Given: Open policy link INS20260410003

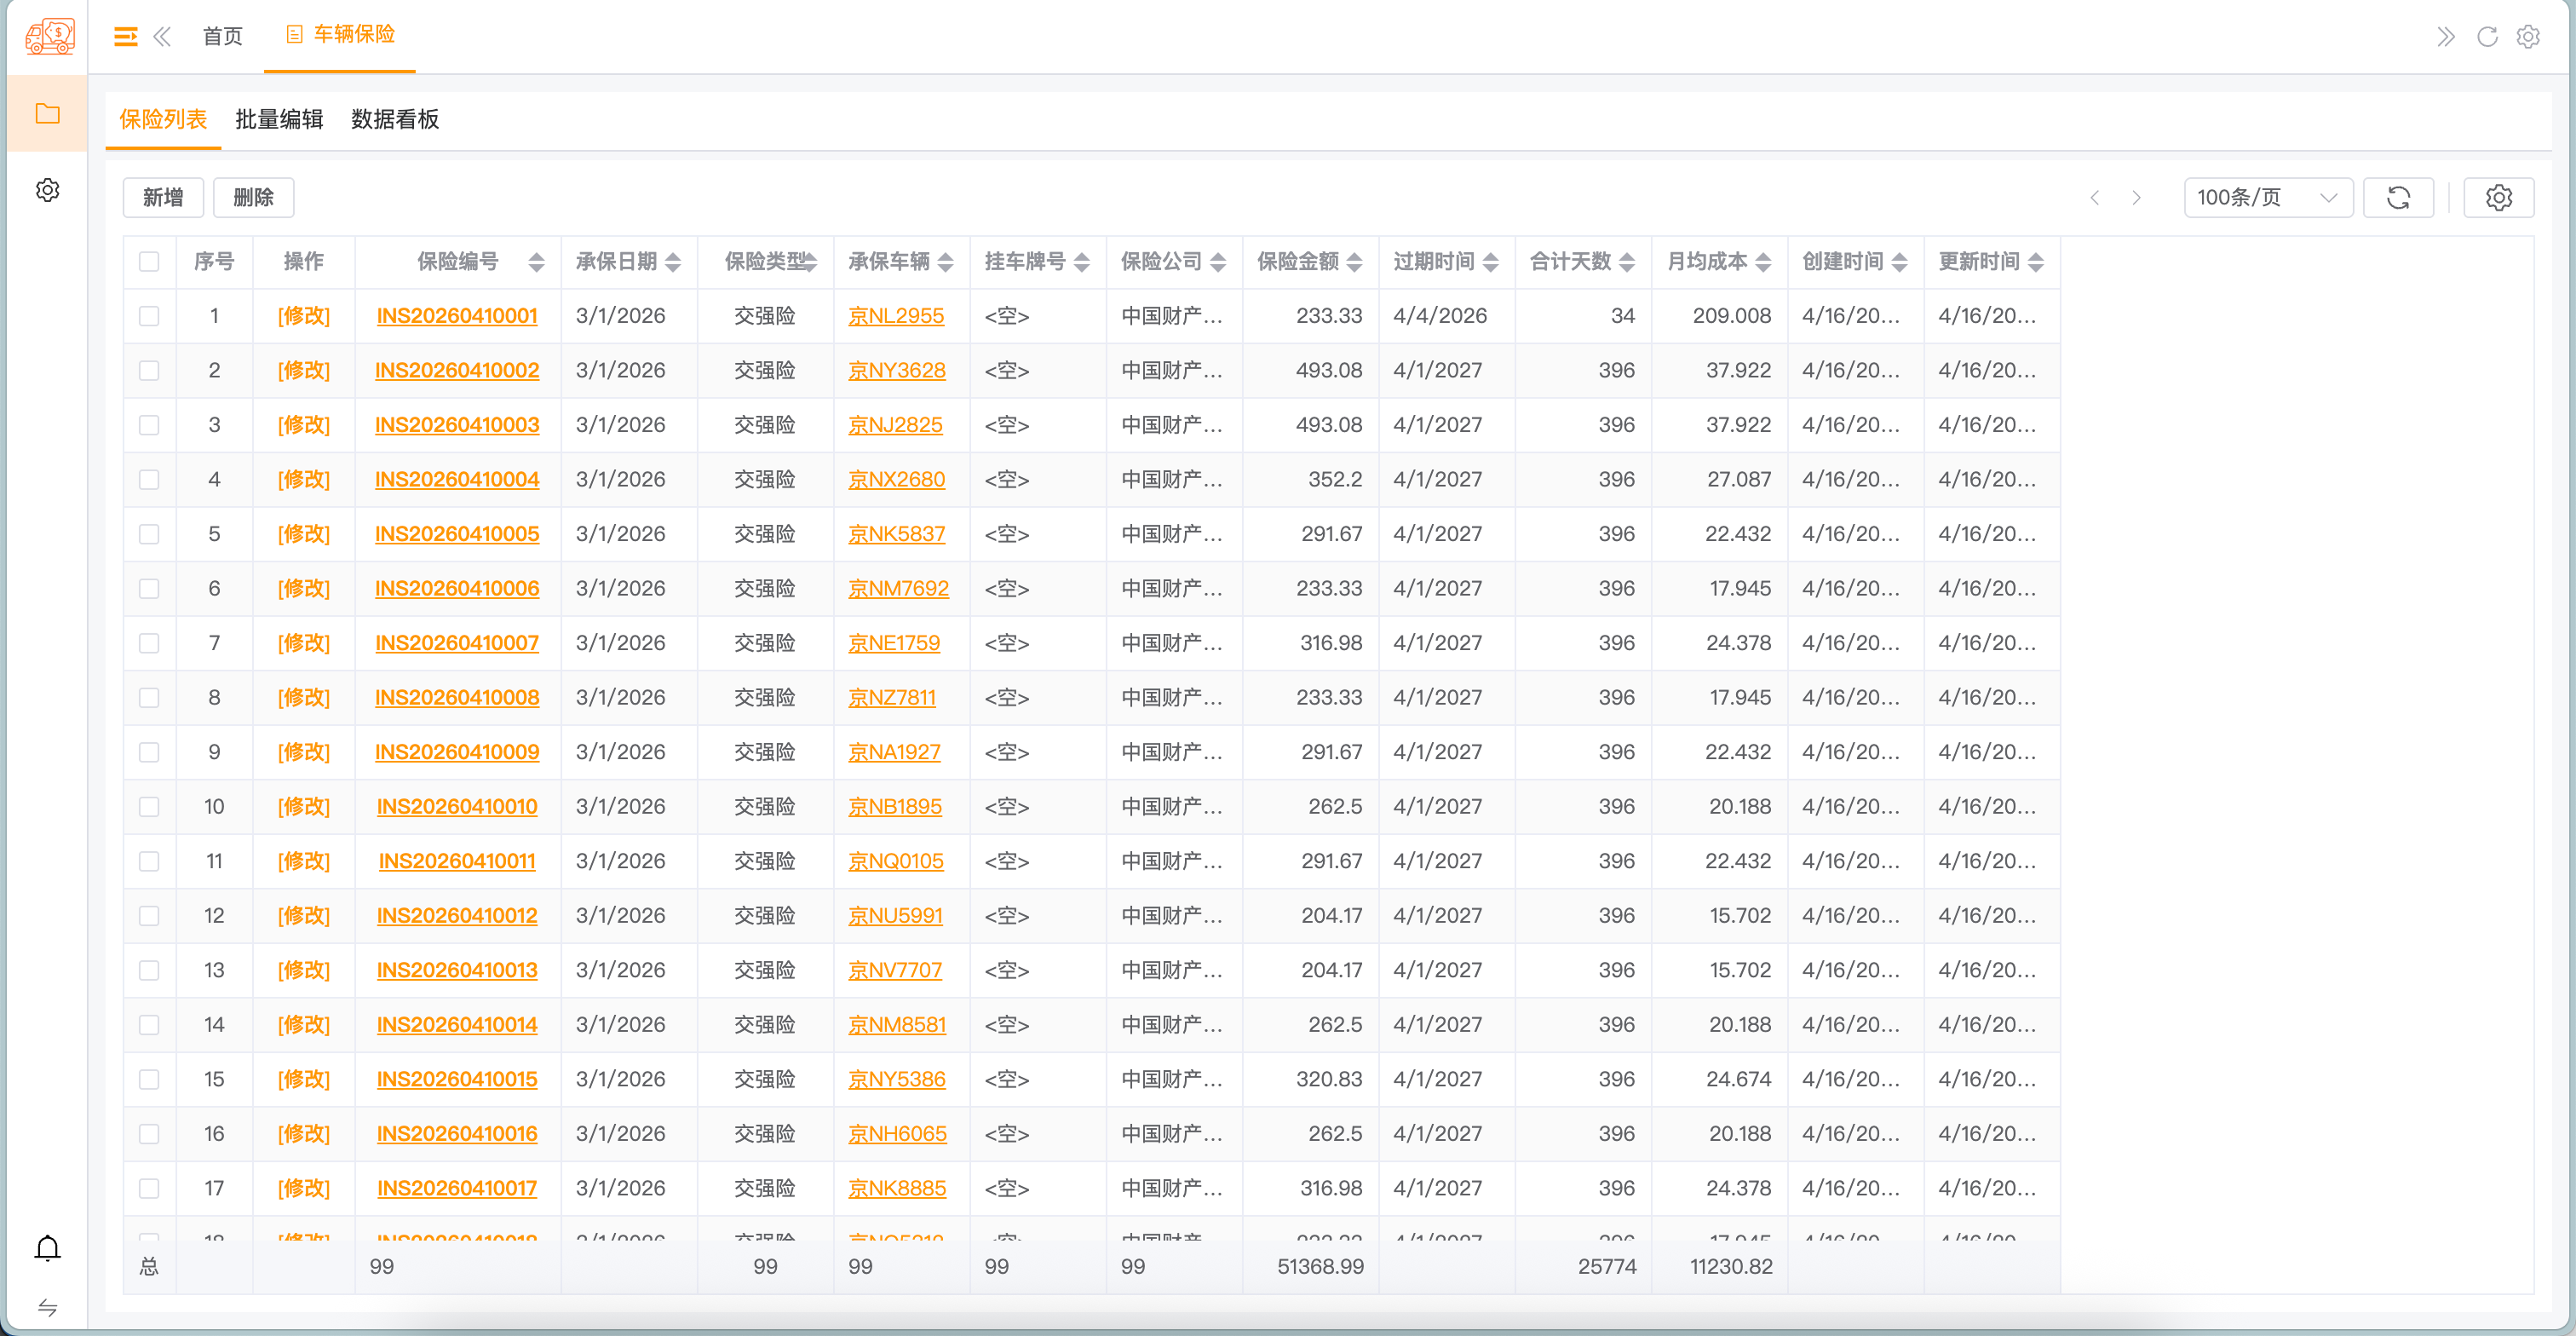Looking at the screenshot, I should pos(456,425).
